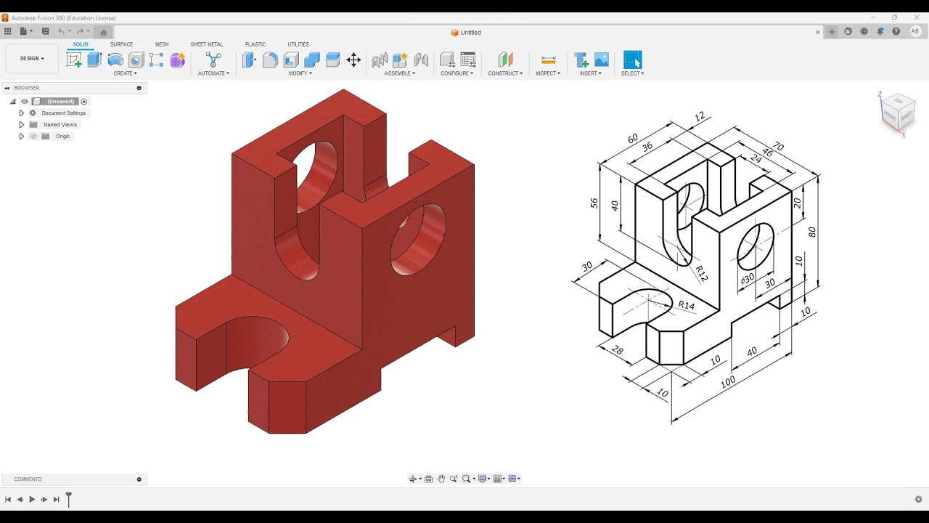The width and height of the screenshot is (929, 523).
Task: Open the Change Parameters table icon
Action: coord(468,60)
